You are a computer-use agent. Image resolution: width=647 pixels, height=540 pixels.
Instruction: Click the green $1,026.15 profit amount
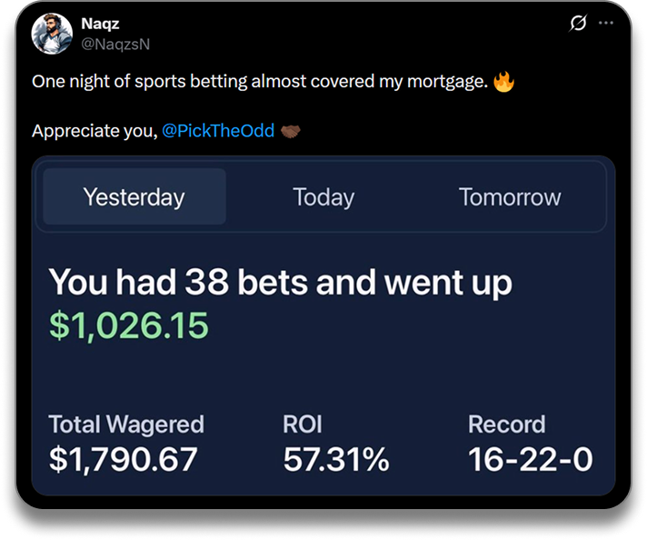[129, 325]
